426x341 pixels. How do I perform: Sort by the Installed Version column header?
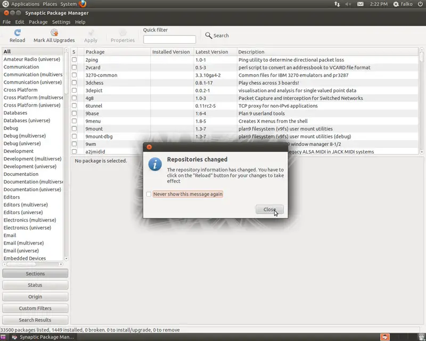coord(172,52)
